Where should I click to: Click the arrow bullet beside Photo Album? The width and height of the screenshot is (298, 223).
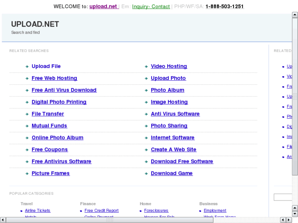coord(146,90)
